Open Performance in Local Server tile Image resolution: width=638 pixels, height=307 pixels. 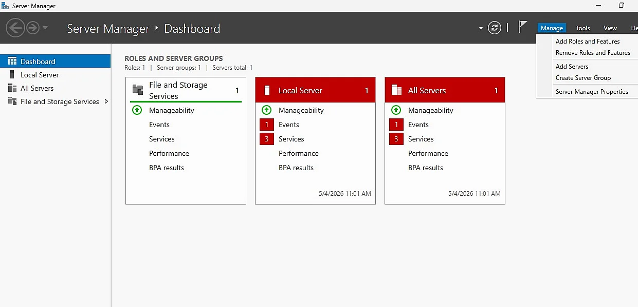299,153
